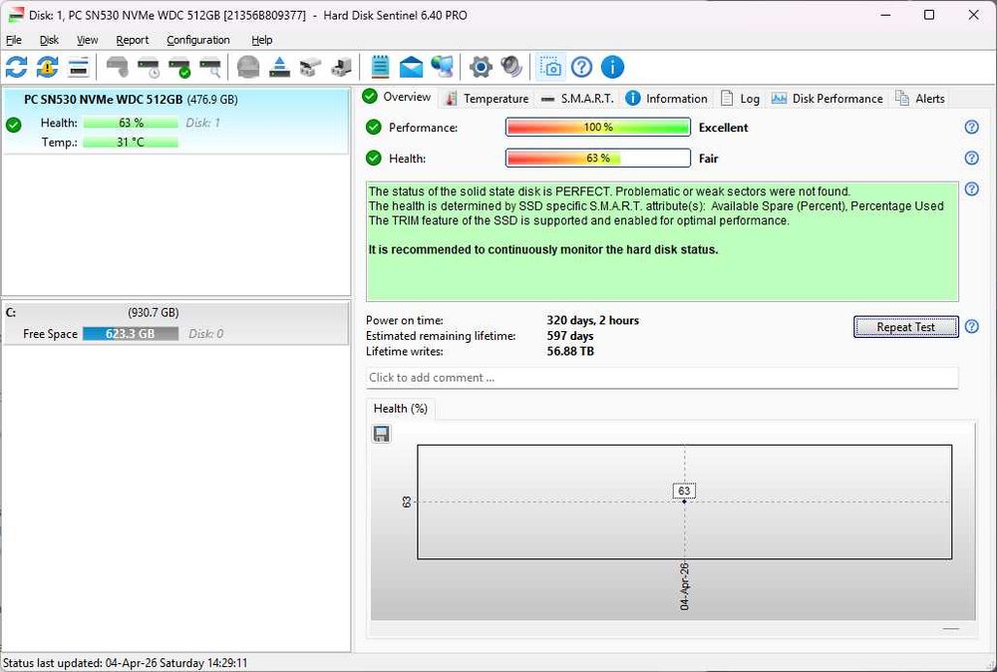Viewport: 997px width, 672px height.
Task: Click the two-drives toolbar icon
Action: [310, 67]
